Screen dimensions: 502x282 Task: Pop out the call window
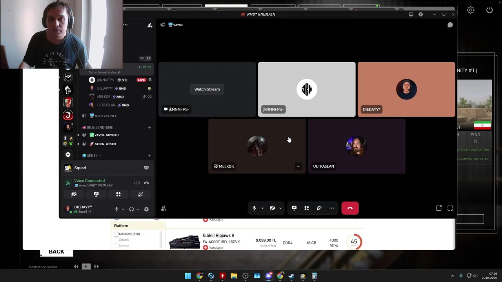point(439,208)
